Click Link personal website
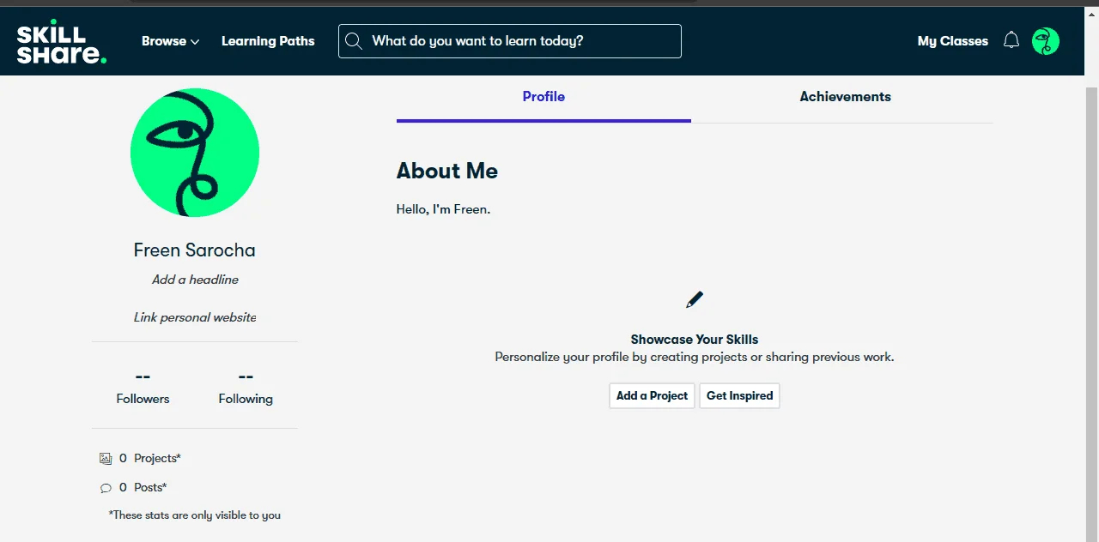Viewport: 1099px width, 542px height. click(195, 317)
